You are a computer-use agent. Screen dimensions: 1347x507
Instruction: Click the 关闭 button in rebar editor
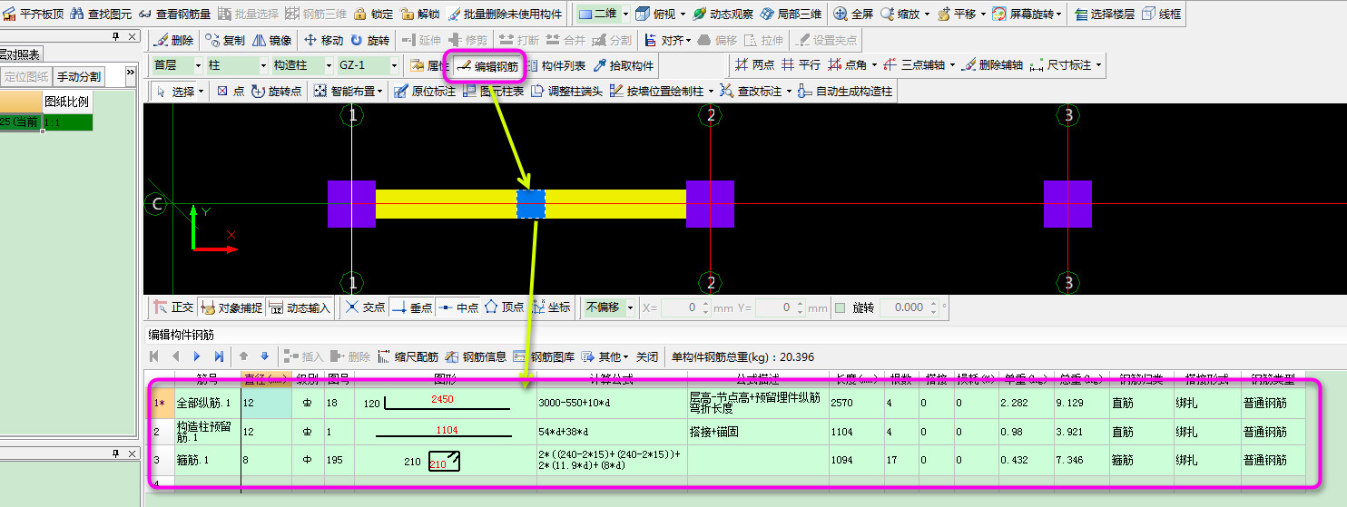(646, 356)
